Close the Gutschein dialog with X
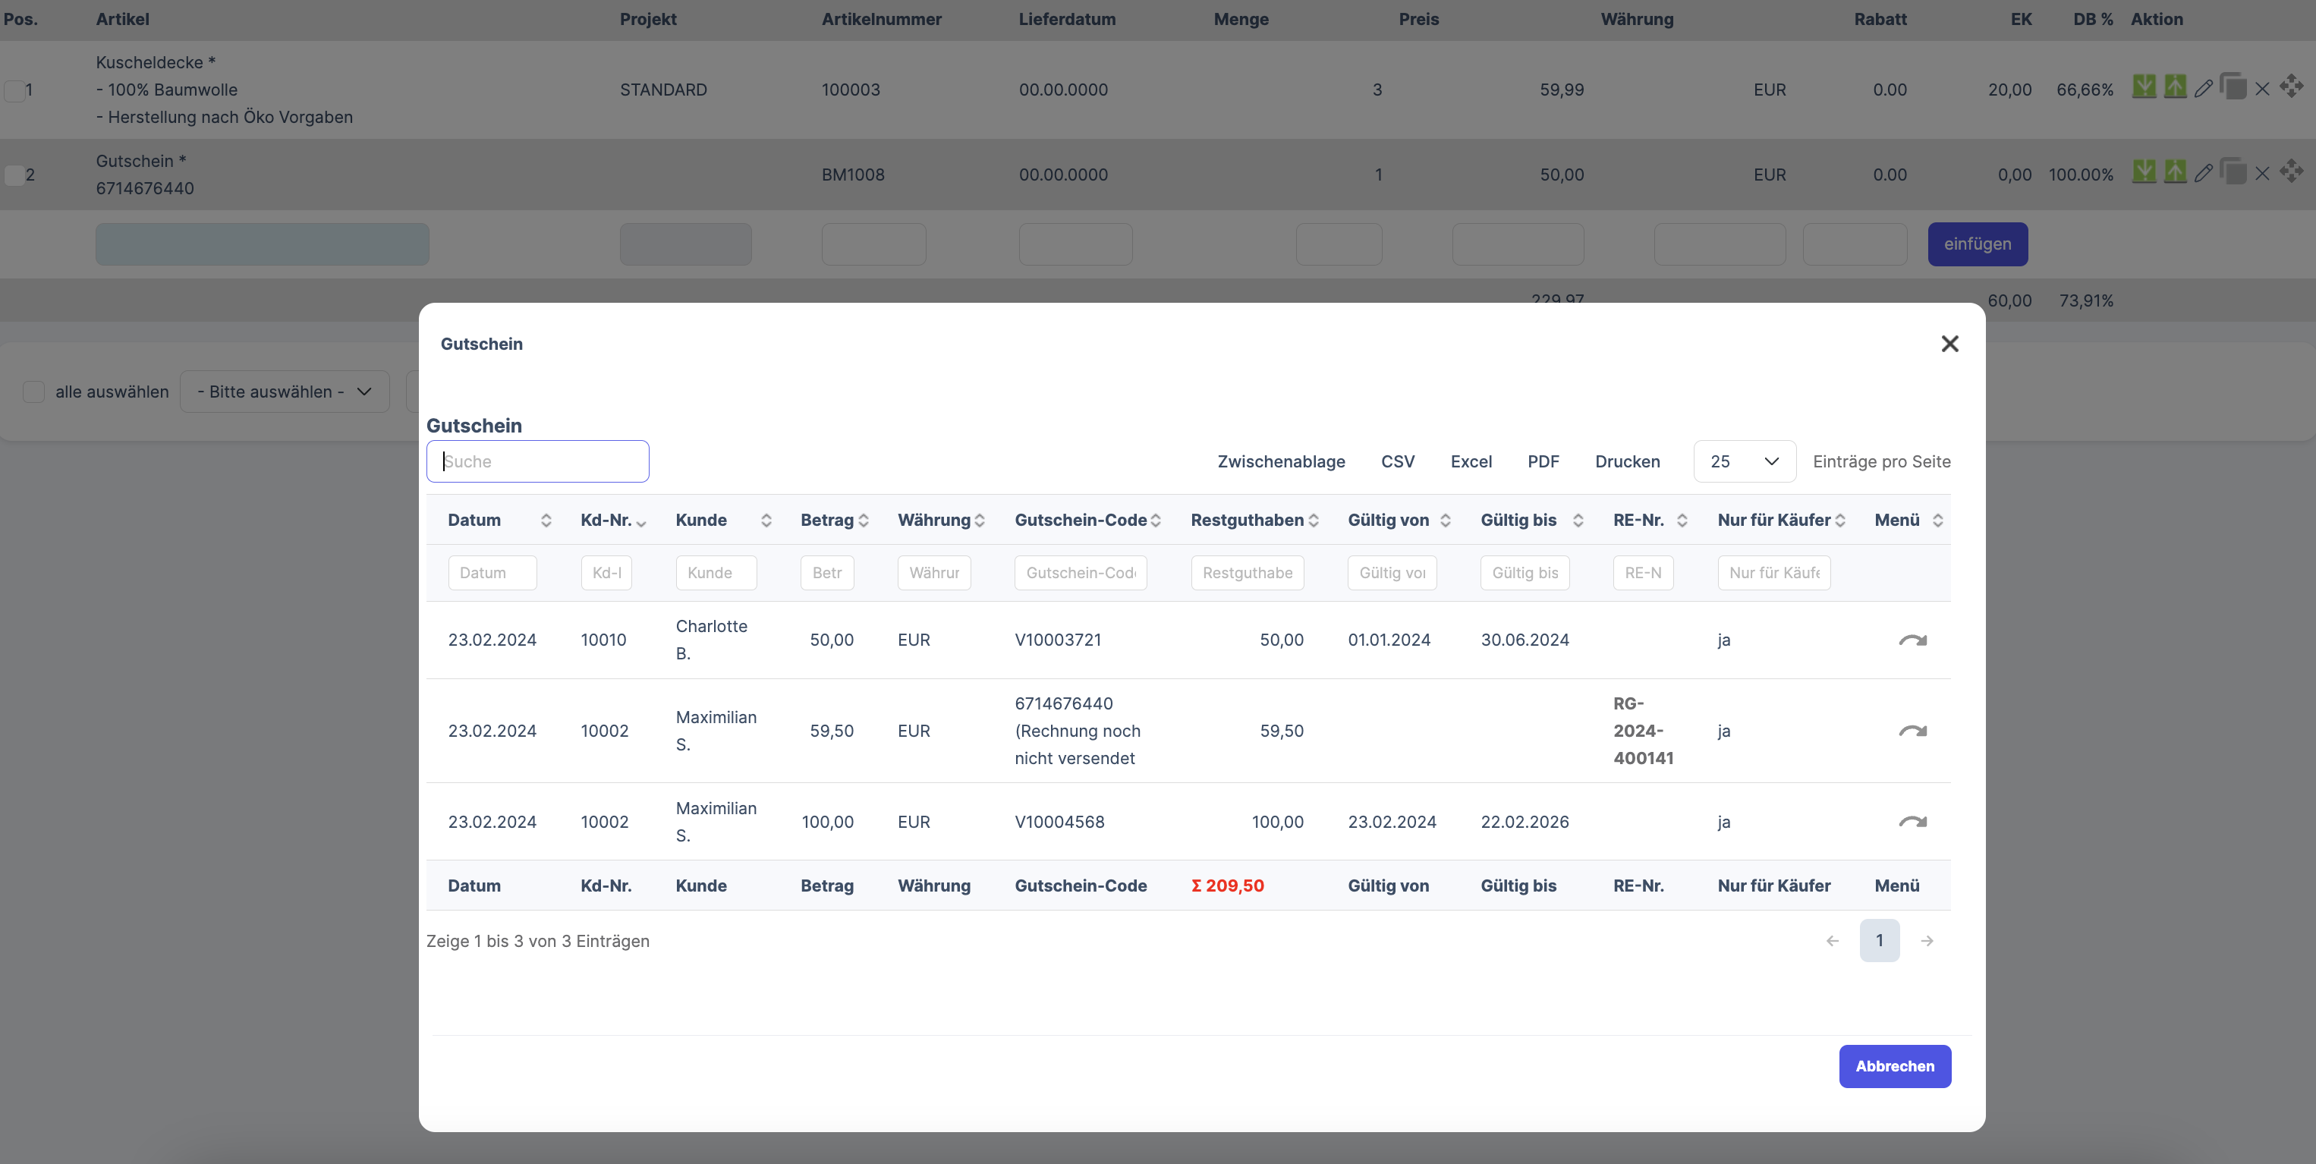Viewport: 2316px width, 1164px height. point(1949,344)
